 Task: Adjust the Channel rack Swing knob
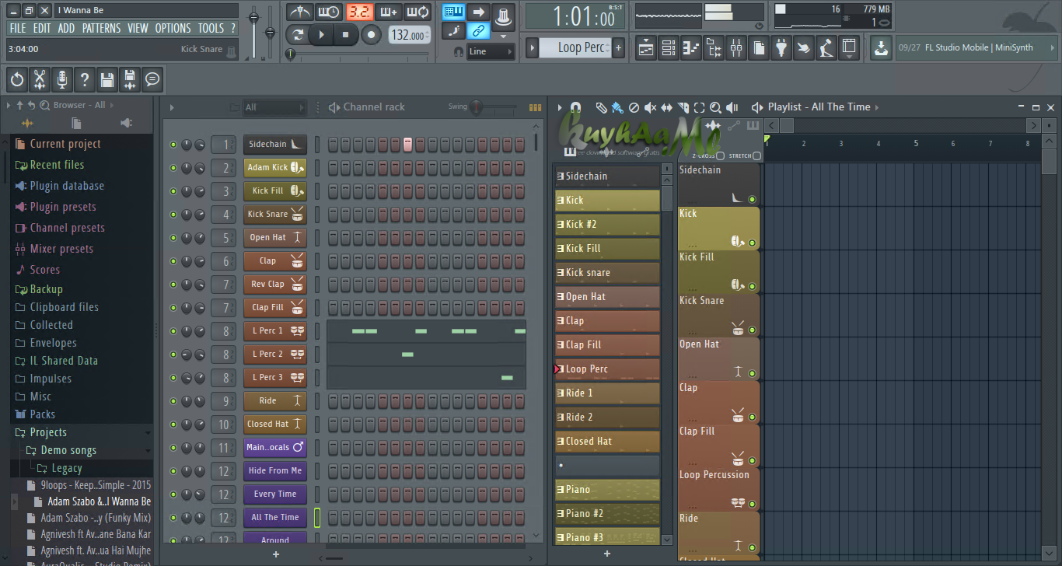476,107
